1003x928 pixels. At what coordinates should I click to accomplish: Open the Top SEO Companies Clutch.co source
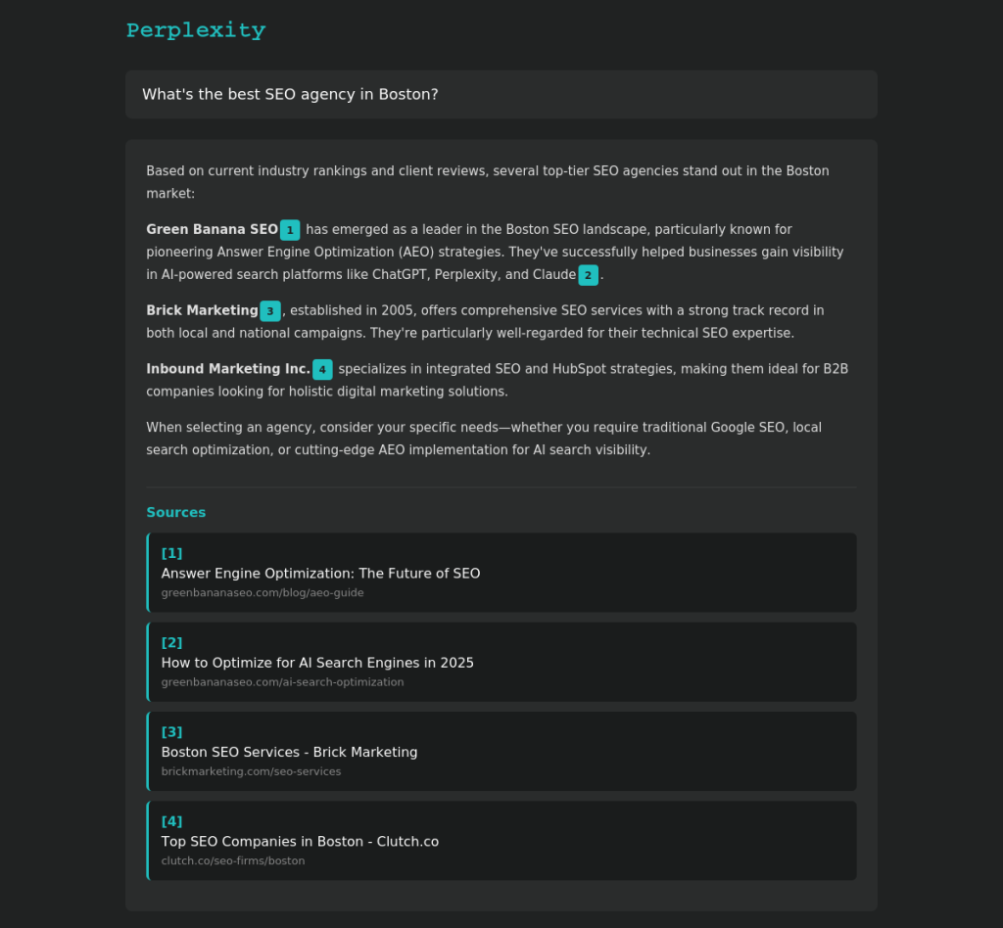coord(300,841)
